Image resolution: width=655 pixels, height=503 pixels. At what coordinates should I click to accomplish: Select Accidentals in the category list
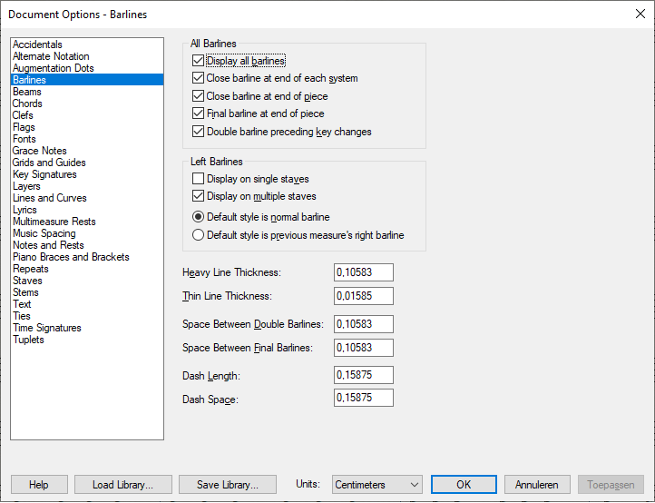[x=37, y=44]
